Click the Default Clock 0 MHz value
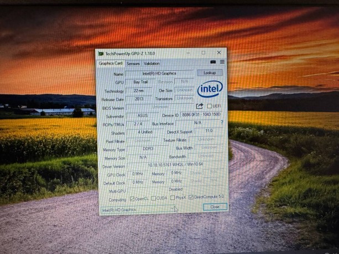339x254 pixels. pyautogui.click(x=138, y=182)
